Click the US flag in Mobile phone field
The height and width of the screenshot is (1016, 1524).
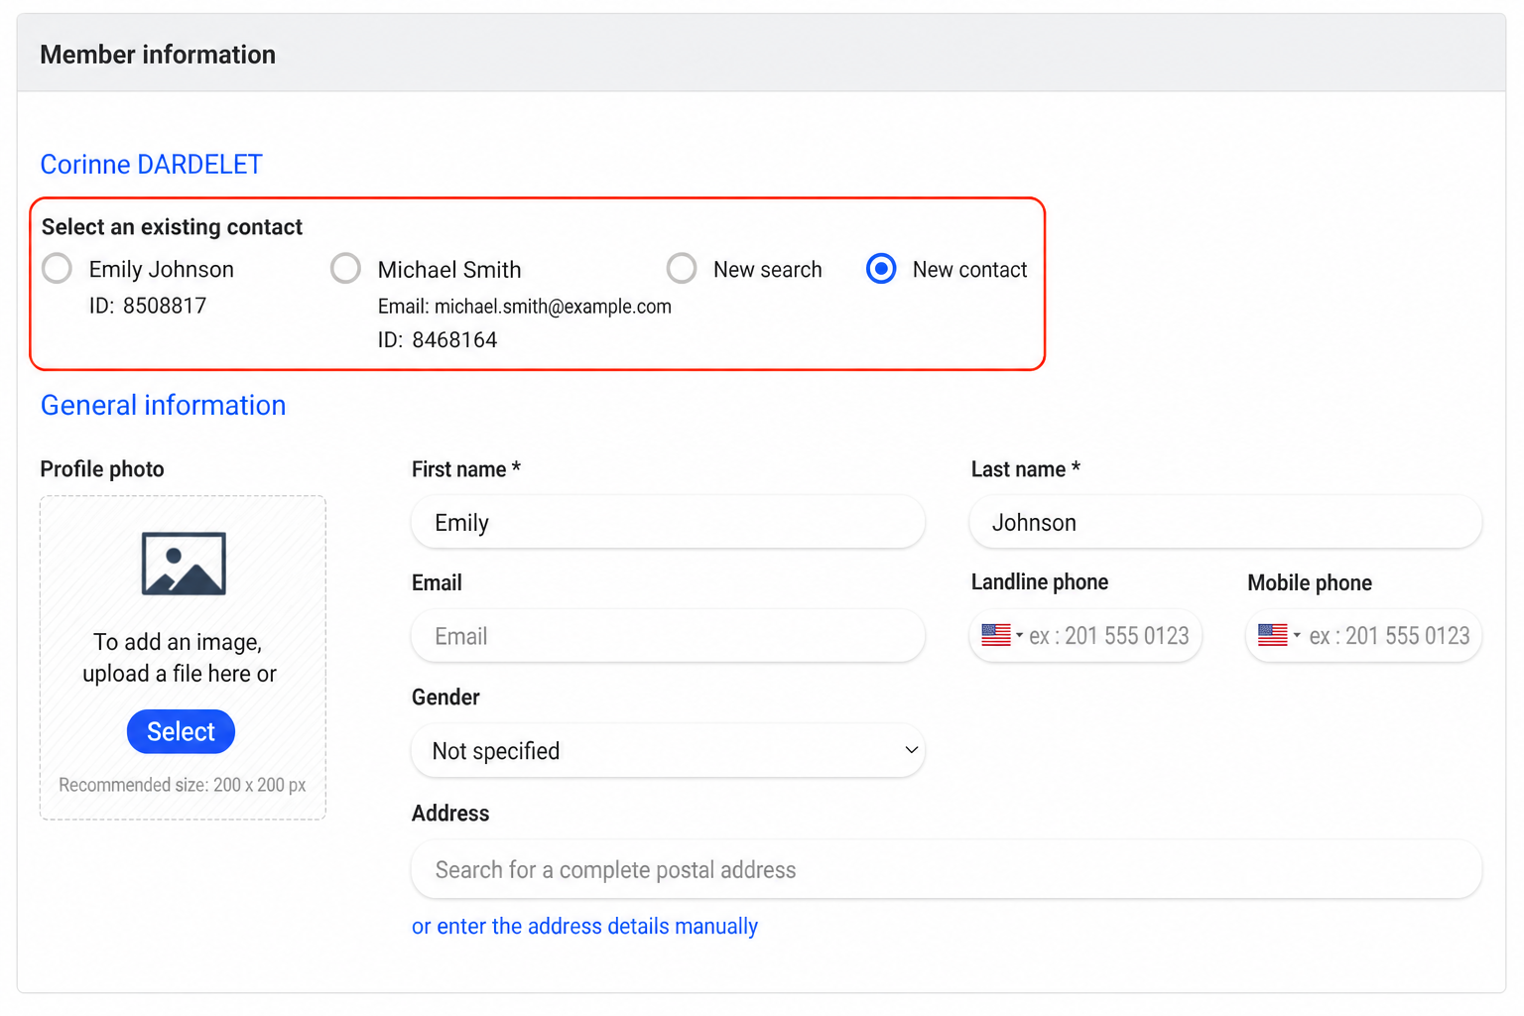1272,635
